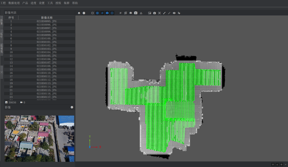Select the brush tool icon
Viewport: 288px width, 167px height.
point(164,13)
